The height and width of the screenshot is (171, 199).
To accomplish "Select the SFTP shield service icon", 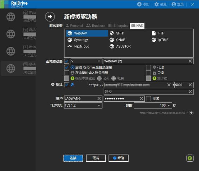I will (x=112, y=33).
